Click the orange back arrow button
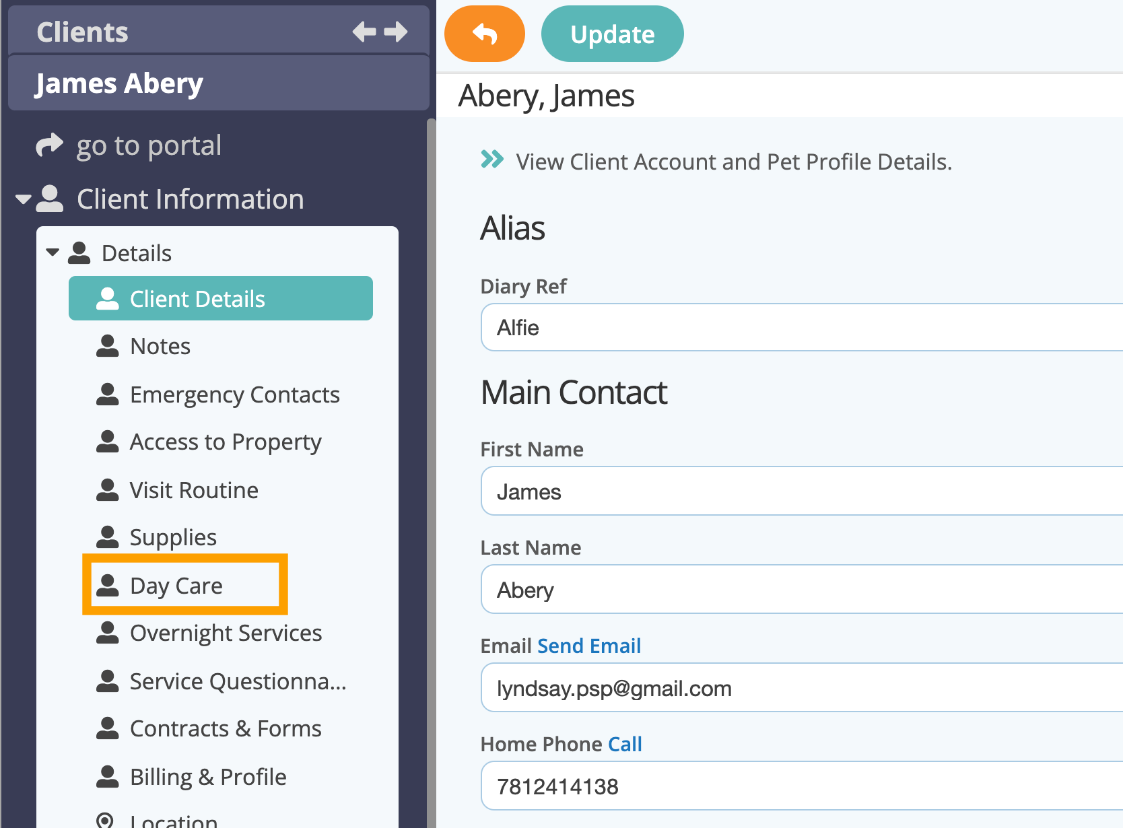The height and width of the screenshot is (828, 1123). point(485,34)
